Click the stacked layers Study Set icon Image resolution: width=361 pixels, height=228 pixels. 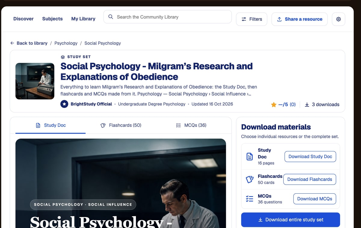pyautogui.click(x=63, y=57)
